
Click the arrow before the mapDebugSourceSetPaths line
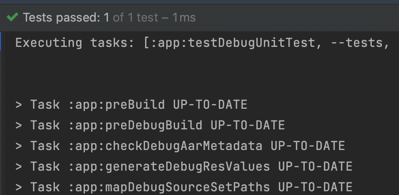[19, 187]
